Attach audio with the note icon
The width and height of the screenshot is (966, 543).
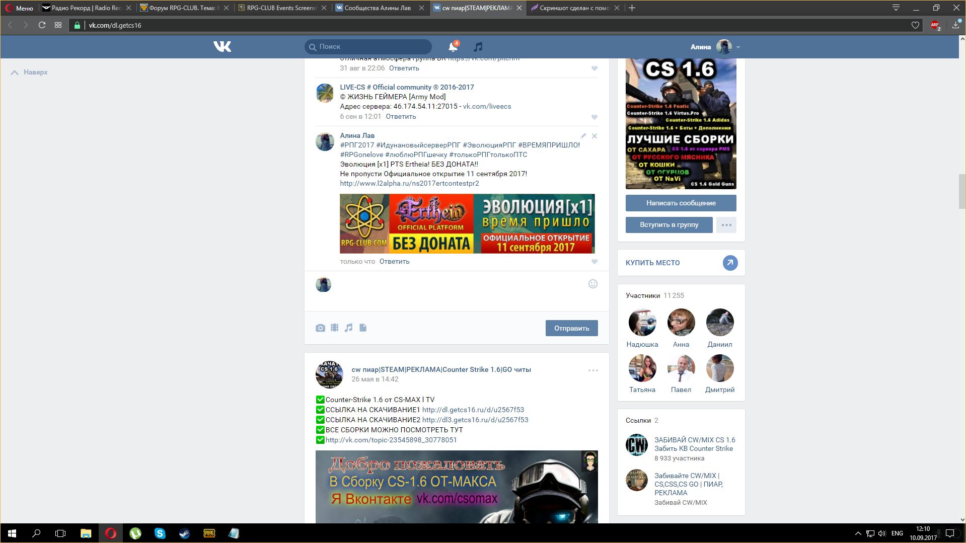tap(348, 328)
